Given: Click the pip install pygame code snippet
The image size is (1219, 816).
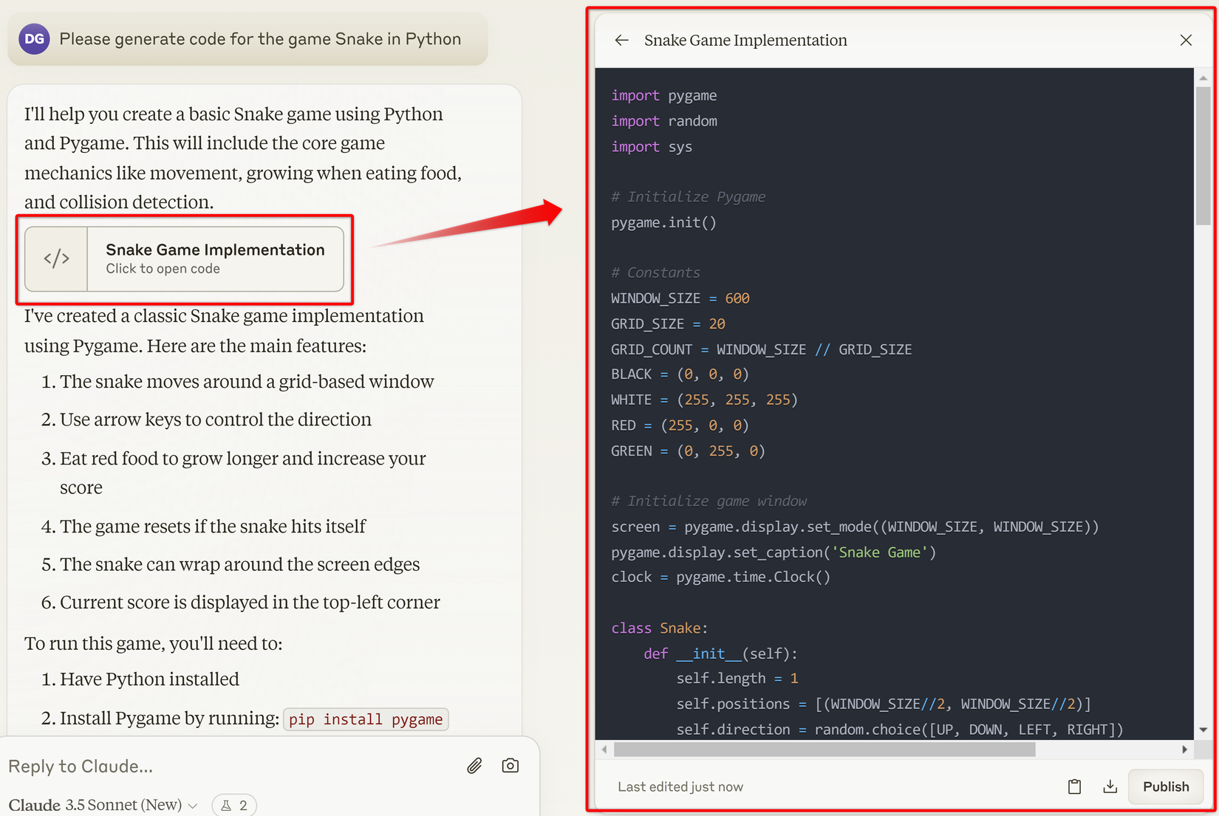Looking at the screenshot, I should (x=366, y=719).
